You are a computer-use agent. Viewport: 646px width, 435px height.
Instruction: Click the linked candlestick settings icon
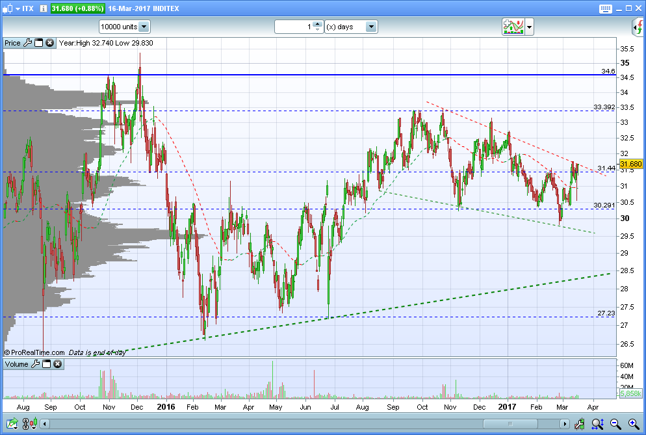[x=30, y=423]
